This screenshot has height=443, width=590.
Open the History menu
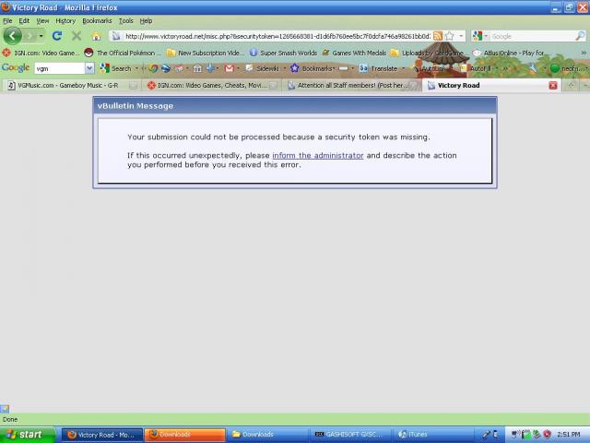click(x=65, y=20)
